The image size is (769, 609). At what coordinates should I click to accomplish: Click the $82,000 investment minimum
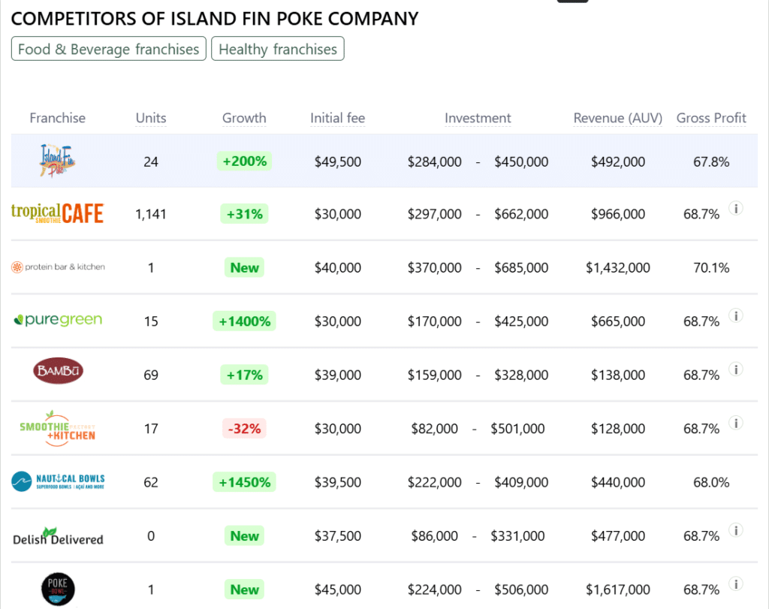(x=435, y=429)
